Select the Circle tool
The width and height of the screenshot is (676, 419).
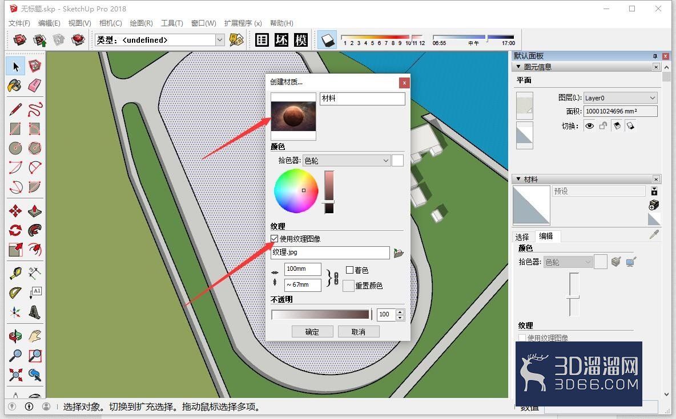click(x=15, y=148)
